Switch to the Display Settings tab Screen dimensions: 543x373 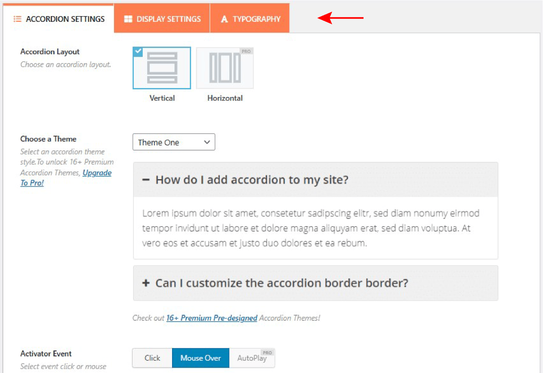pos(162,18)
